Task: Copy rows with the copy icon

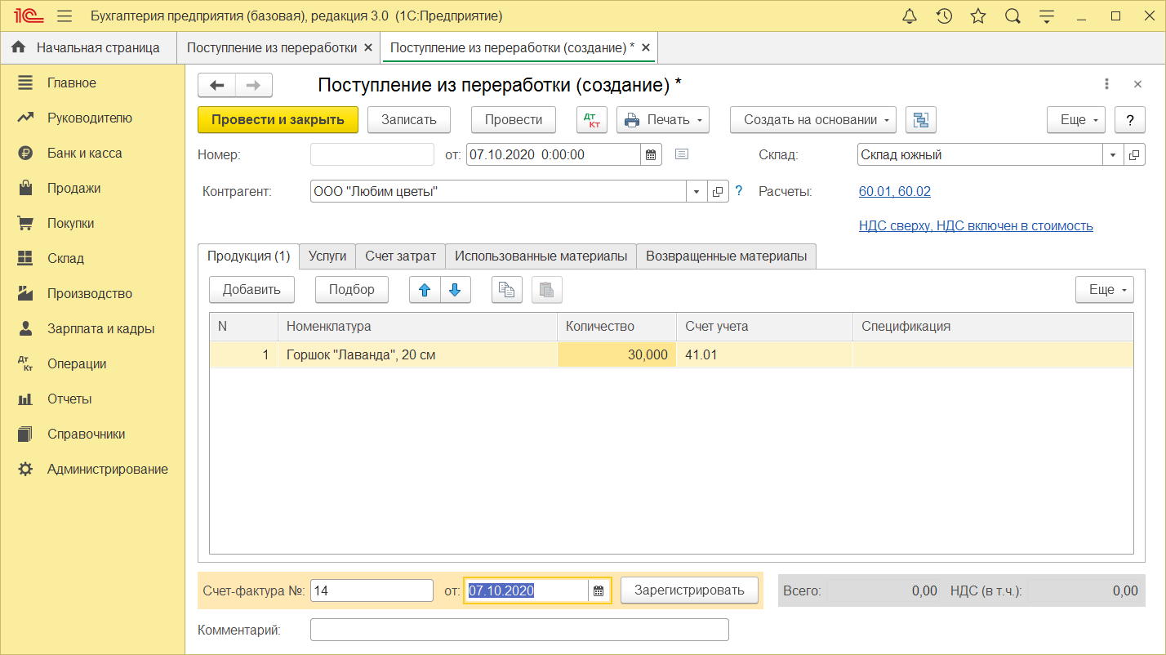Action: (507, 289)
